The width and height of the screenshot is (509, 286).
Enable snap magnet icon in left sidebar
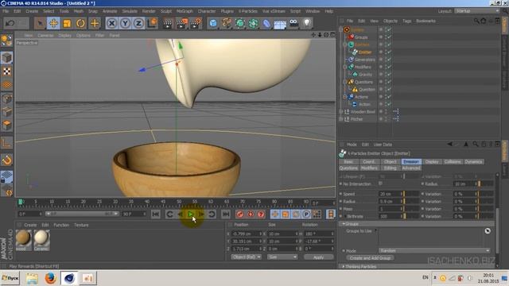(7, 160)
